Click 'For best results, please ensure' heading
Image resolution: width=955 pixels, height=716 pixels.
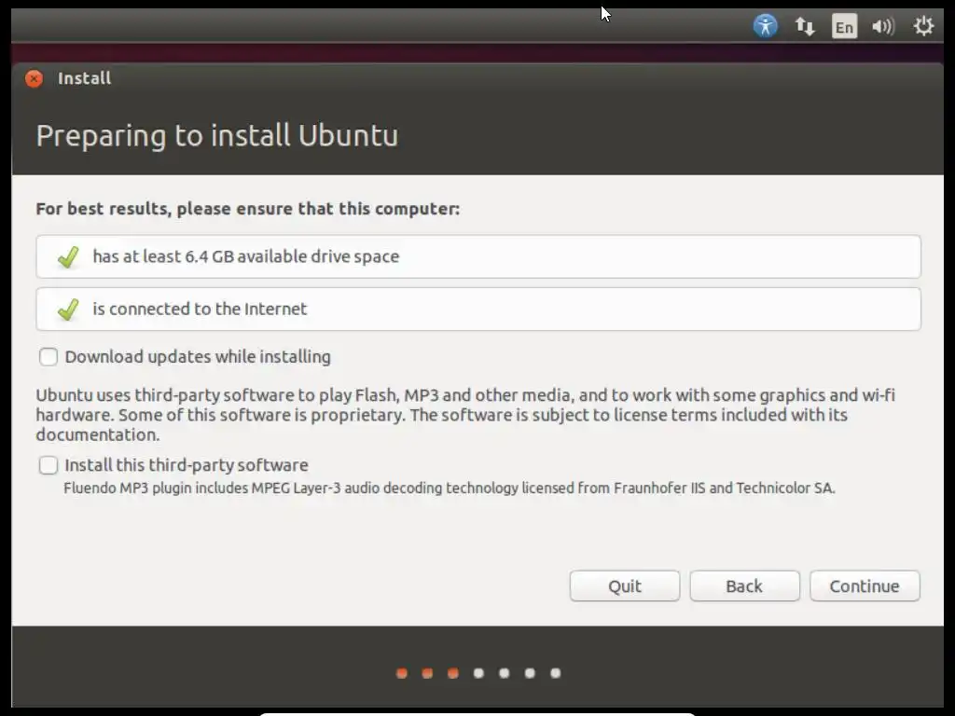pos(248,209)
